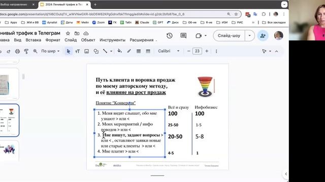Click the text 'Понятие "Конверсия"'
This screenshot has width=325, height=182.
click(116, 103)
